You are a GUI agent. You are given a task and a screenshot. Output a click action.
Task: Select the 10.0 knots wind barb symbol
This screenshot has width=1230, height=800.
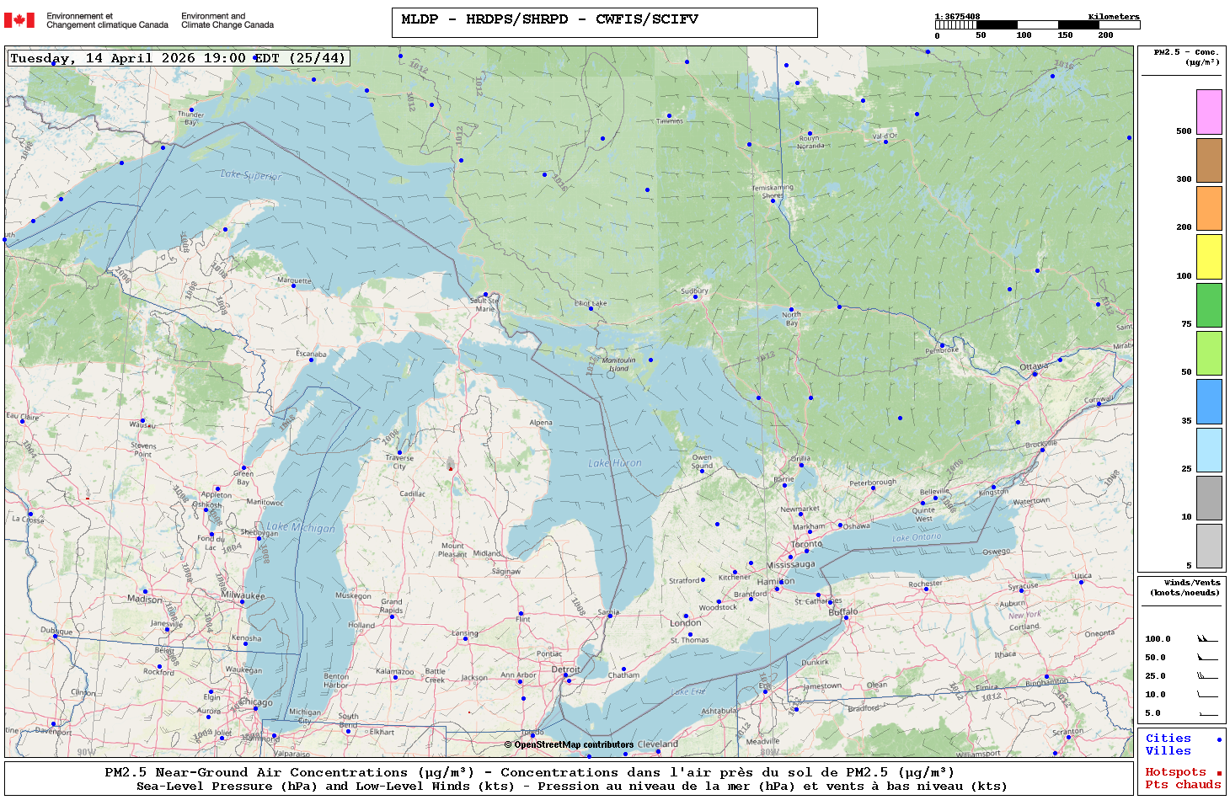[x=1207, y=695]
